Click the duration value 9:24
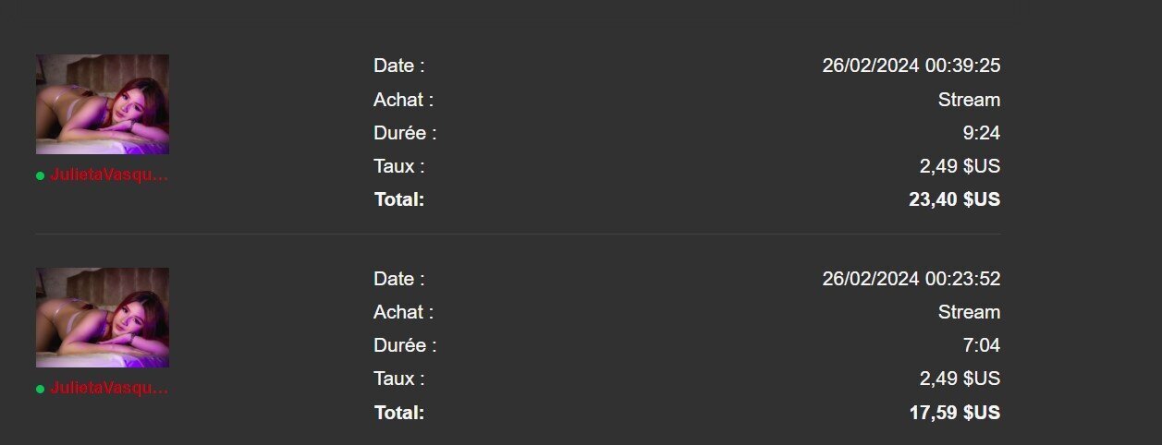 tap(981, 133)
